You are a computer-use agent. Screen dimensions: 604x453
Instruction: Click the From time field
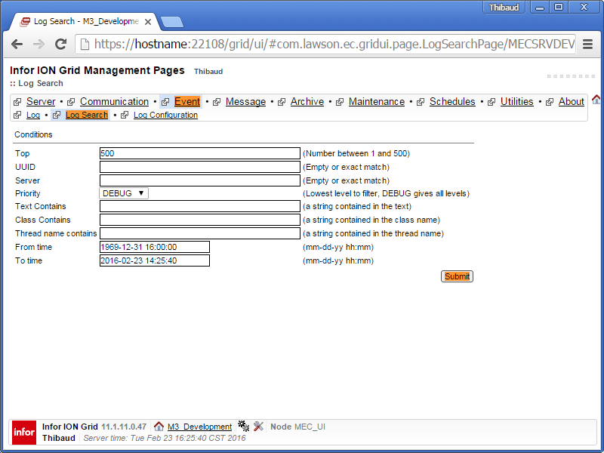155,247
